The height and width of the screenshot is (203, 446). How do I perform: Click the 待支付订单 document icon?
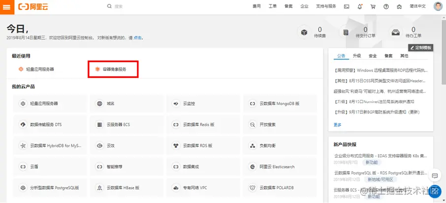[x=346, y=32]
